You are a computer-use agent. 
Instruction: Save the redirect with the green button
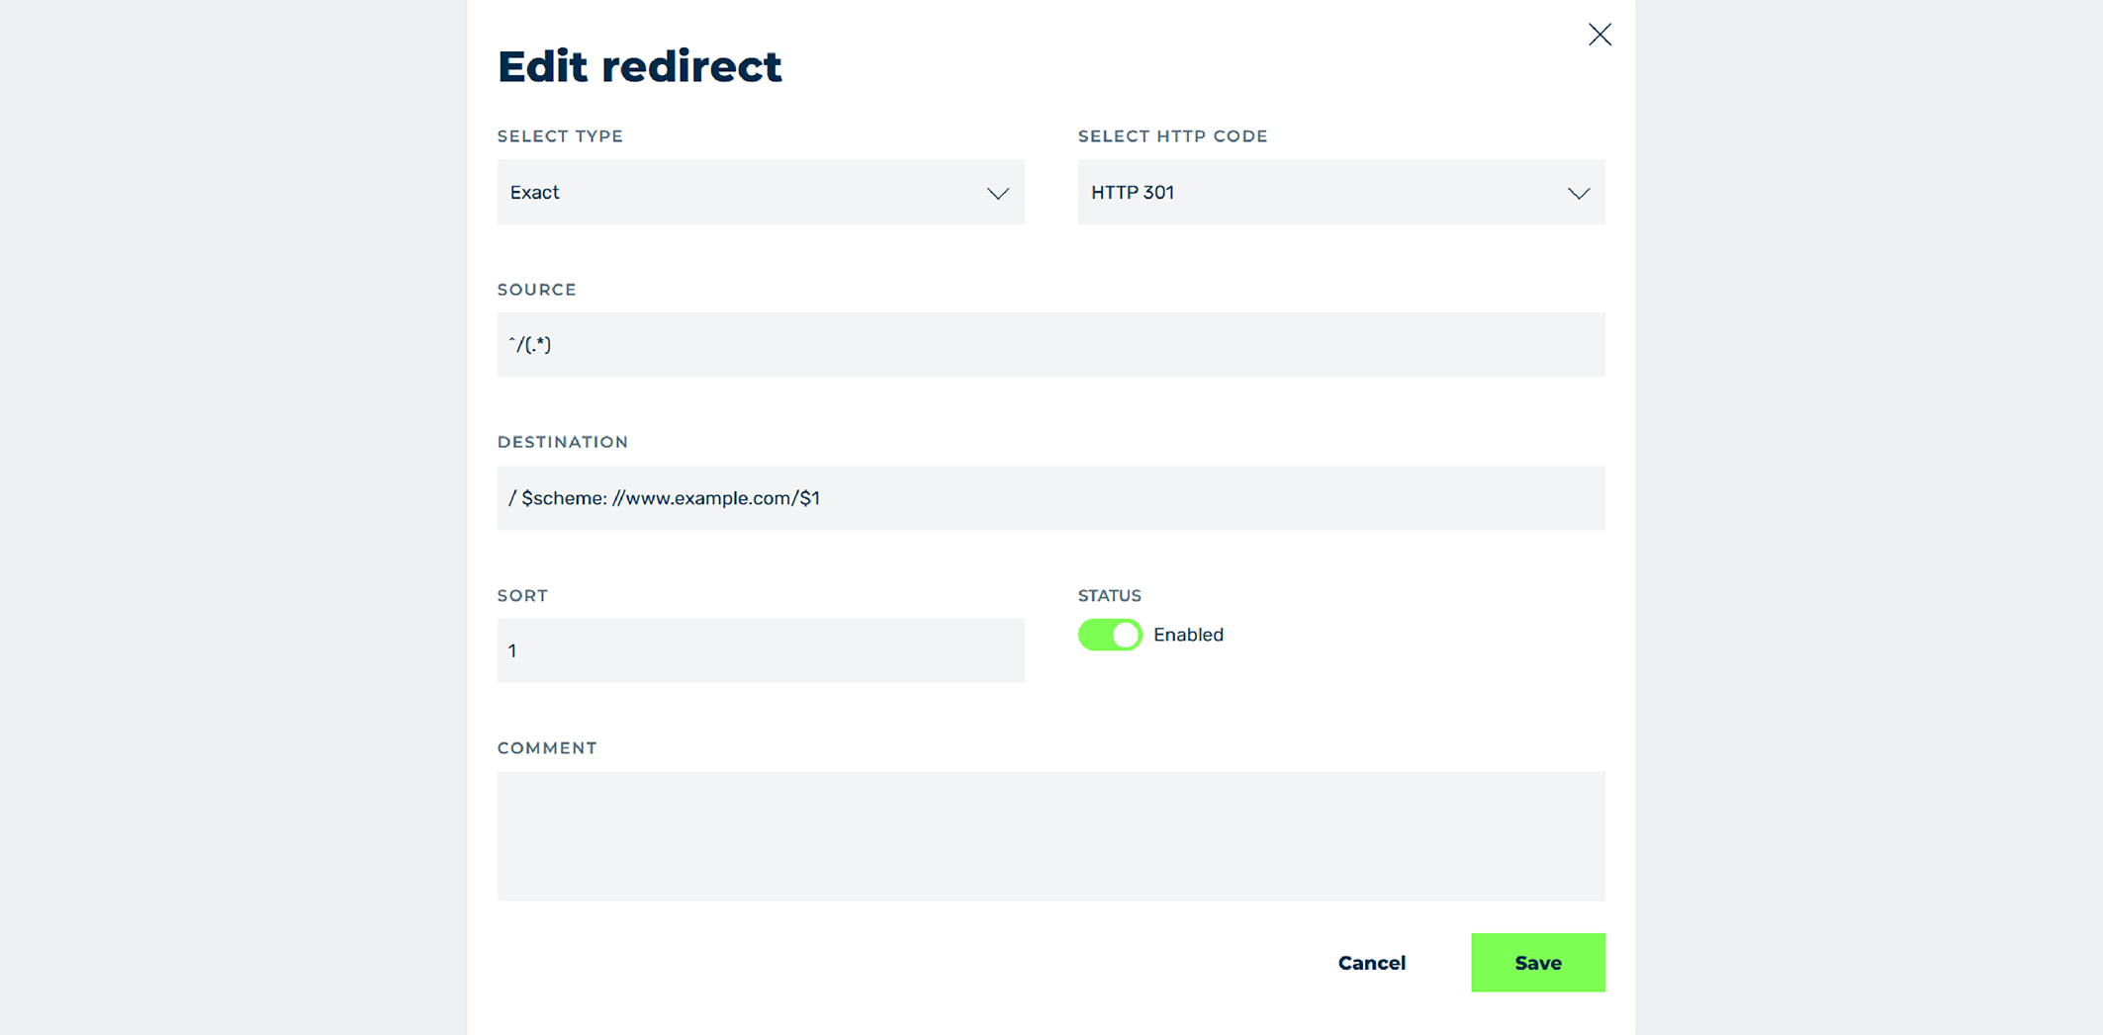(1538, 963)
